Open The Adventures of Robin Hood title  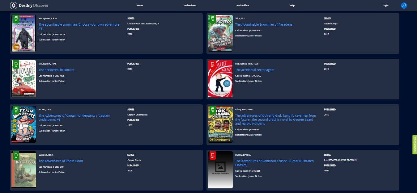(x=61, y=161)
